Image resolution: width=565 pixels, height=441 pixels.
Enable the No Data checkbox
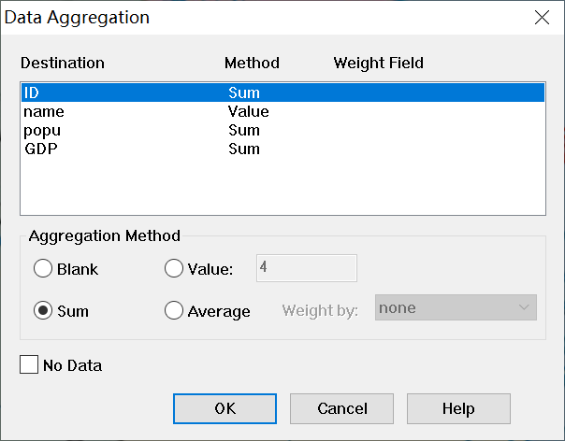coord(29,365)
